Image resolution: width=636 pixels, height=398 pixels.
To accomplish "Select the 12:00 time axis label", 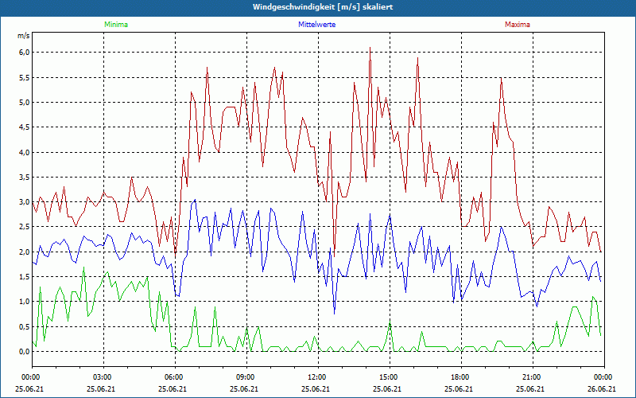I will click(317, 377).
